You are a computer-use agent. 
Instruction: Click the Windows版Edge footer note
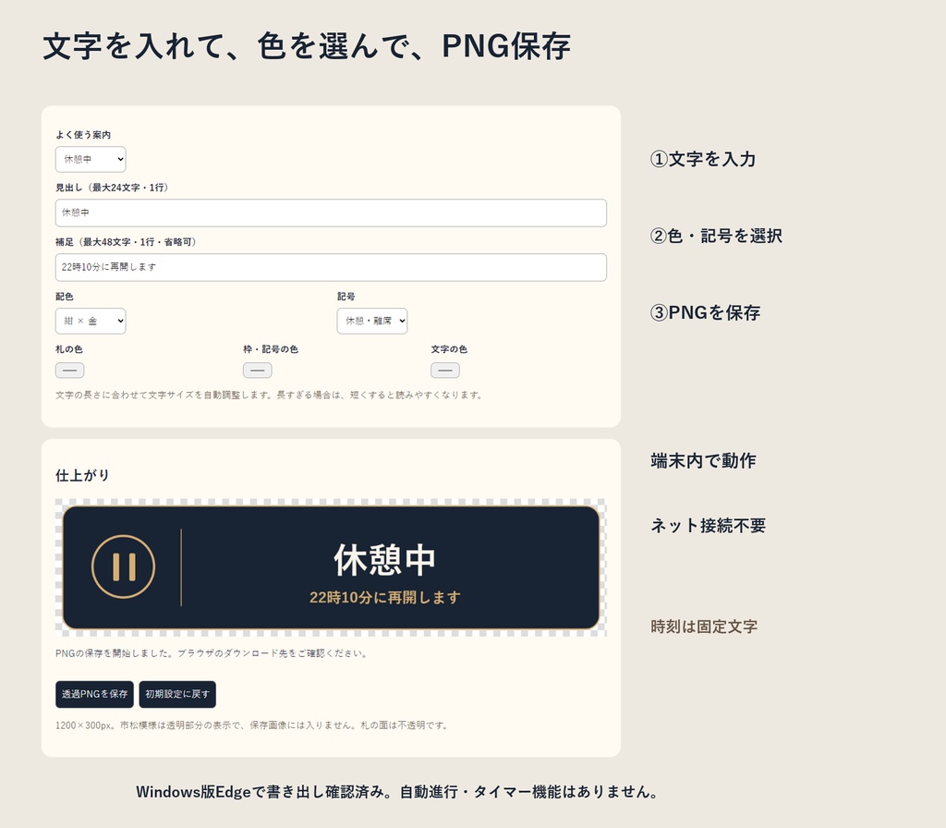pyautogui.click(x=397, y=792)
